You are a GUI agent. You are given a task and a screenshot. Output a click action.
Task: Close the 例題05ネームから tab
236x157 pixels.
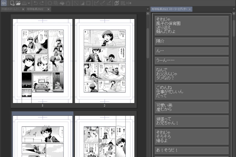23,9
